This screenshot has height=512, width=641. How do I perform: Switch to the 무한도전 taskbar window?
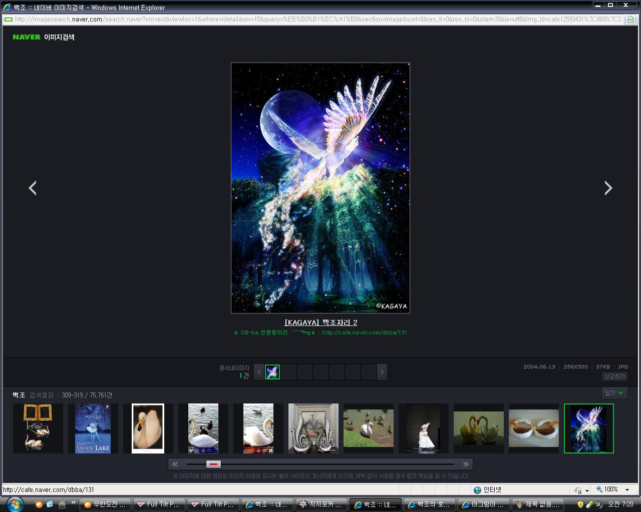106,504
